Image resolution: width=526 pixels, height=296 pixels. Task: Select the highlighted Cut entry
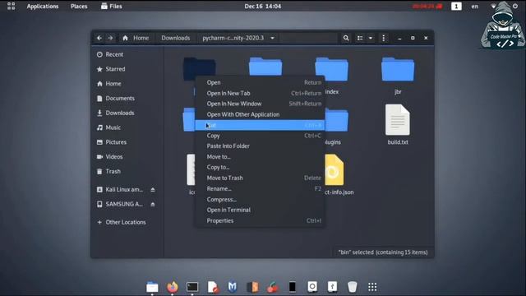pos(260,125)
